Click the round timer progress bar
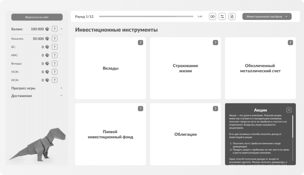Viewport: 304px width, 175px height. pos(146,17)
